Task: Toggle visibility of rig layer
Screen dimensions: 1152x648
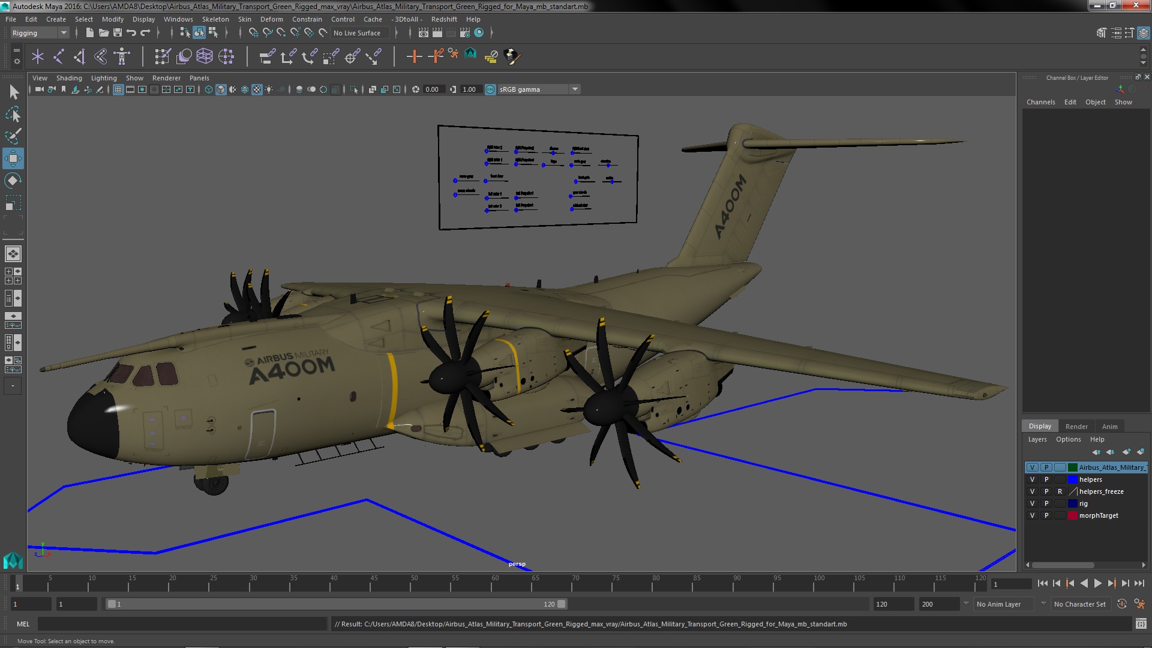Action: click(x=1032, y=503)
